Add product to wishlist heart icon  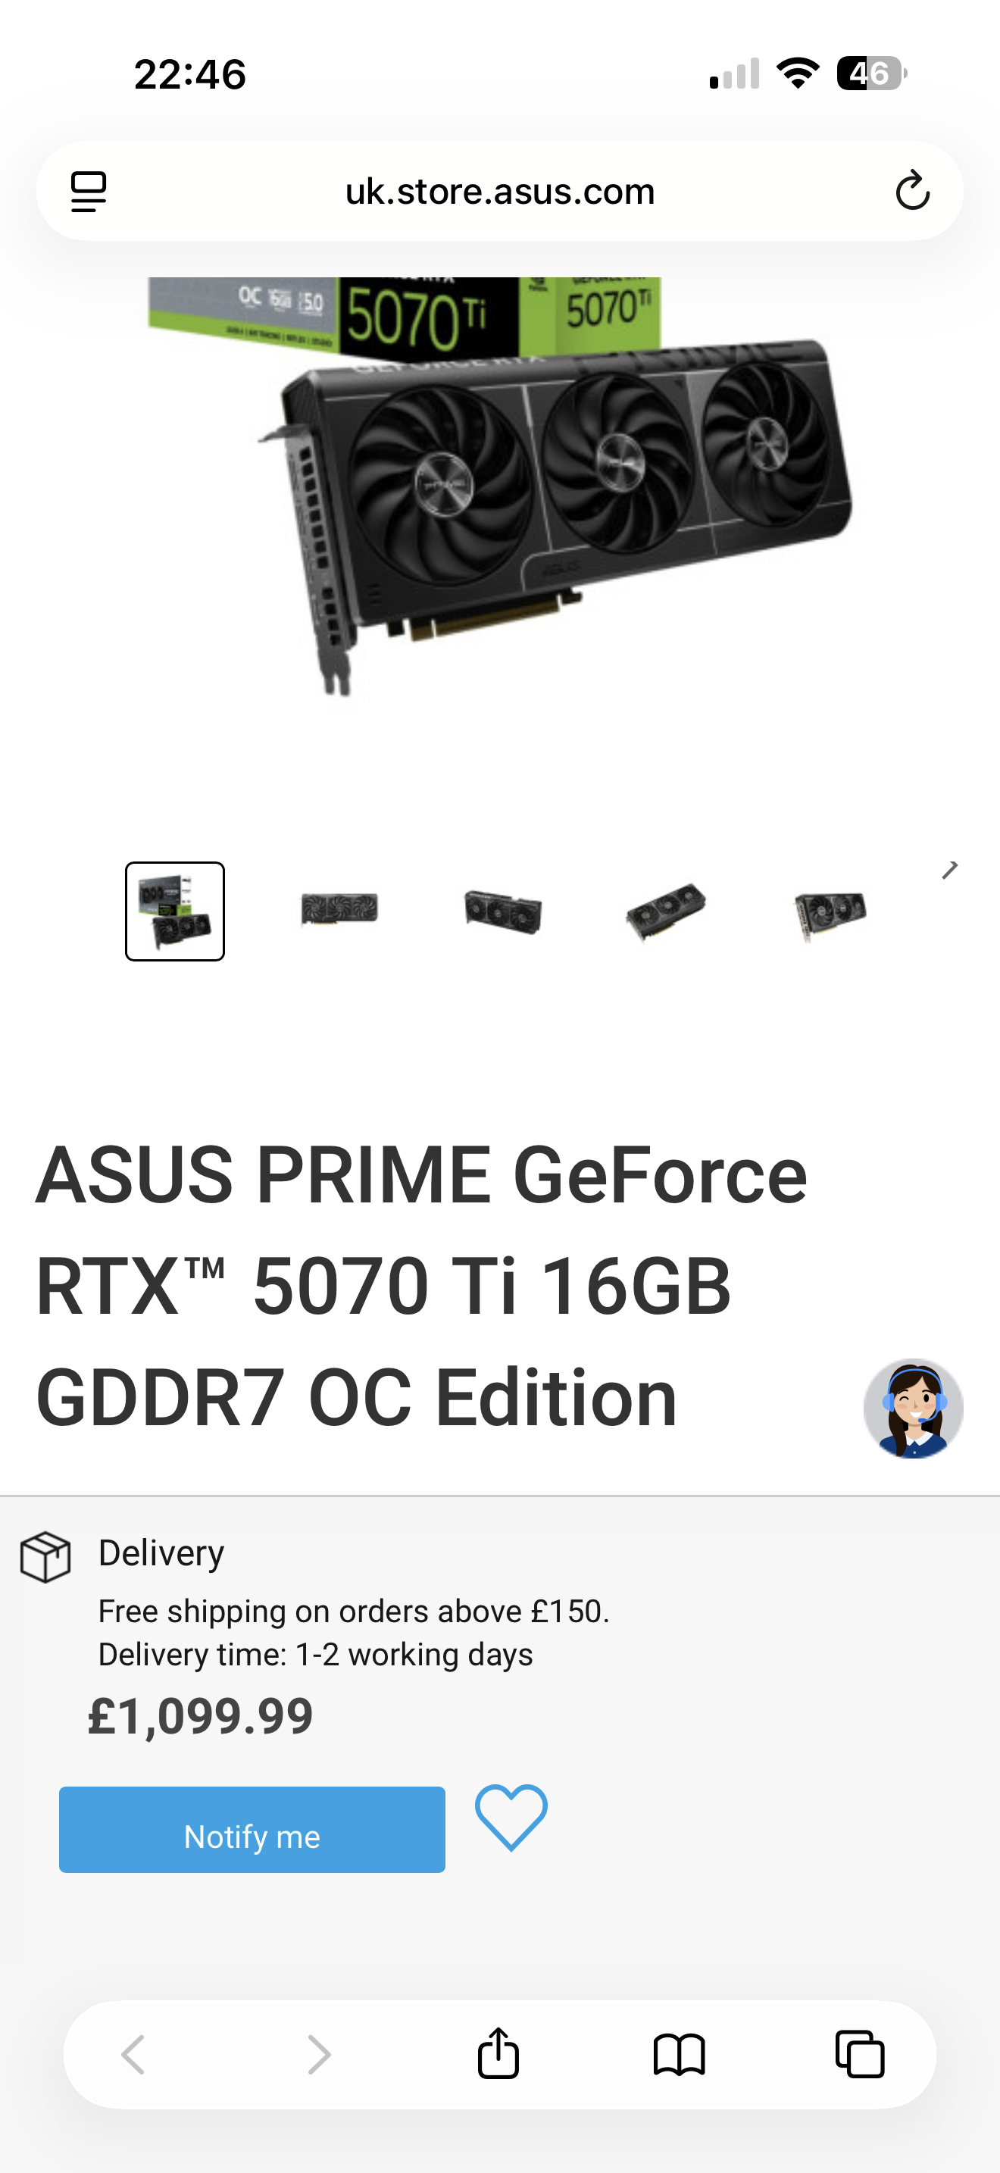coord(511,1818)
